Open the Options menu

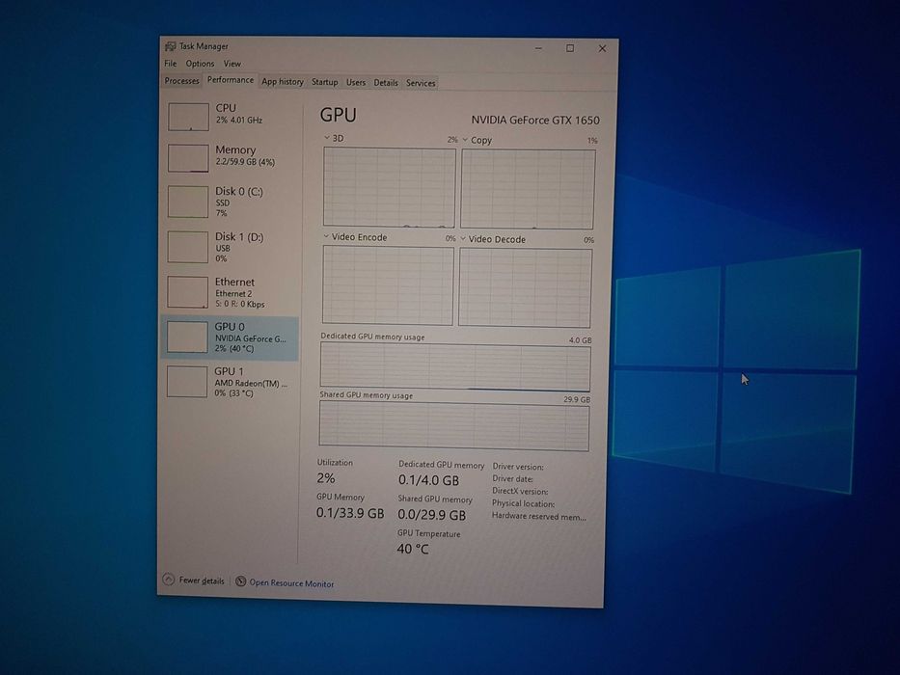pyautogui.click(x=200, y=64)
